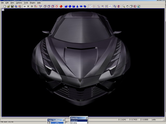Create a box primitive

pyautogui.click(x=66, y=6)
